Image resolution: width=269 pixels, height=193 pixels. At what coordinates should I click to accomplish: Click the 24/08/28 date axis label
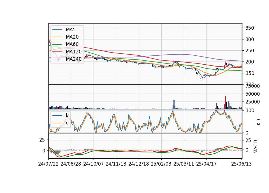(x=71, y=164)
